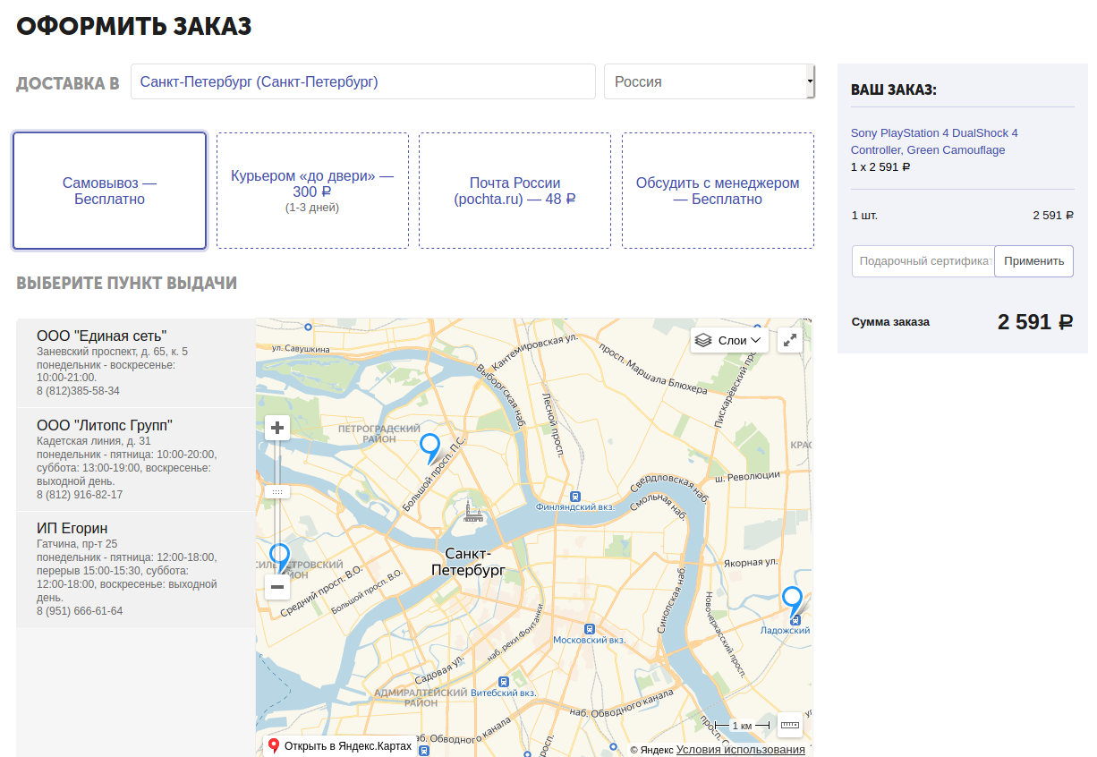Click phone number 8 (812) 916-82-17
Screen dimensions: 1097x757
80,495
